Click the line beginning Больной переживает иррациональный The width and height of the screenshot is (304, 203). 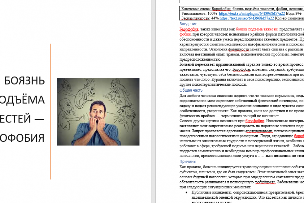coord(242,64)
